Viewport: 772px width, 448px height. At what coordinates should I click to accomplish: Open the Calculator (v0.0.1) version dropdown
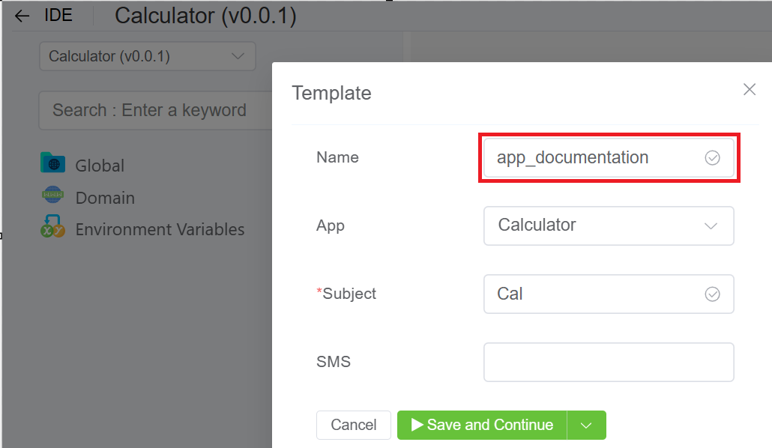point(147,56)
